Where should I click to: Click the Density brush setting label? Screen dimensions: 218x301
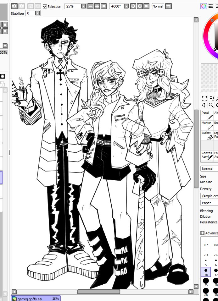206,189
